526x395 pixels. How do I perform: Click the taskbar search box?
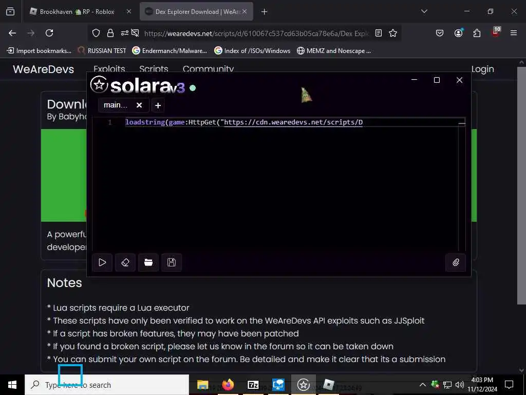[x=107, y=385]
